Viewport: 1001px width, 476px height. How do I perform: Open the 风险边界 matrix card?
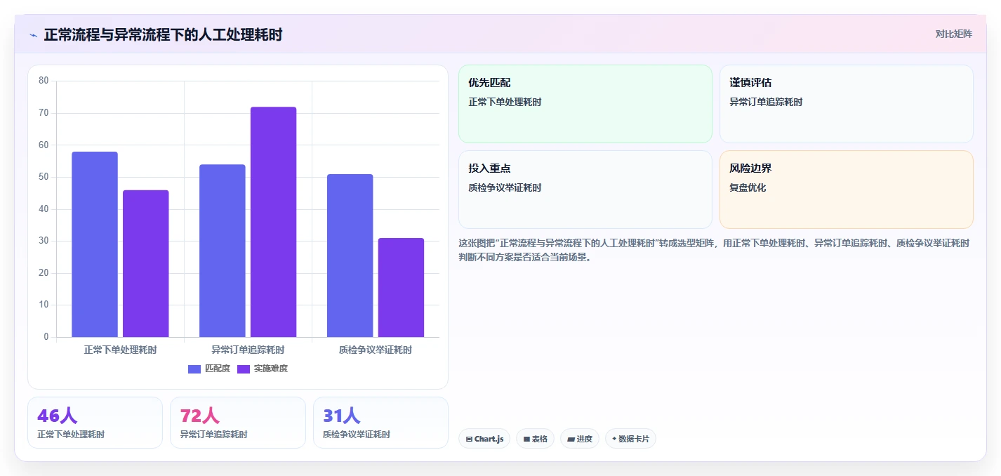tap(847, 190)
